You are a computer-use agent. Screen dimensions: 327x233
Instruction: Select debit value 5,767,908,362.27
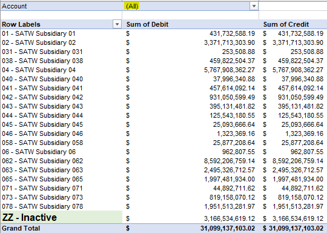[229, 70]
